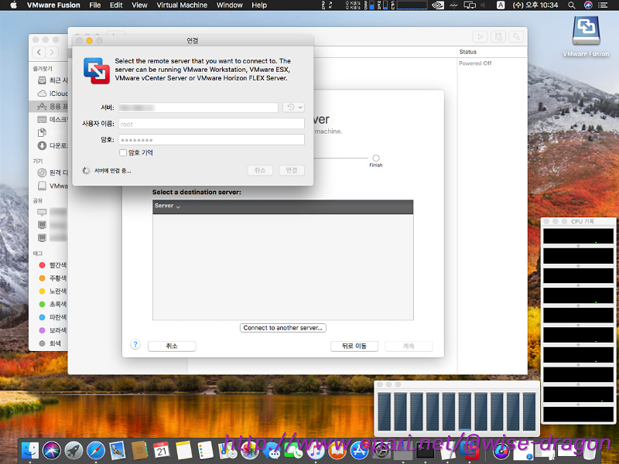Screen dimensions: 619x464
Task: Open the Terminal icon in Dock
Action: pyautogui.click(x=425, y=451)
